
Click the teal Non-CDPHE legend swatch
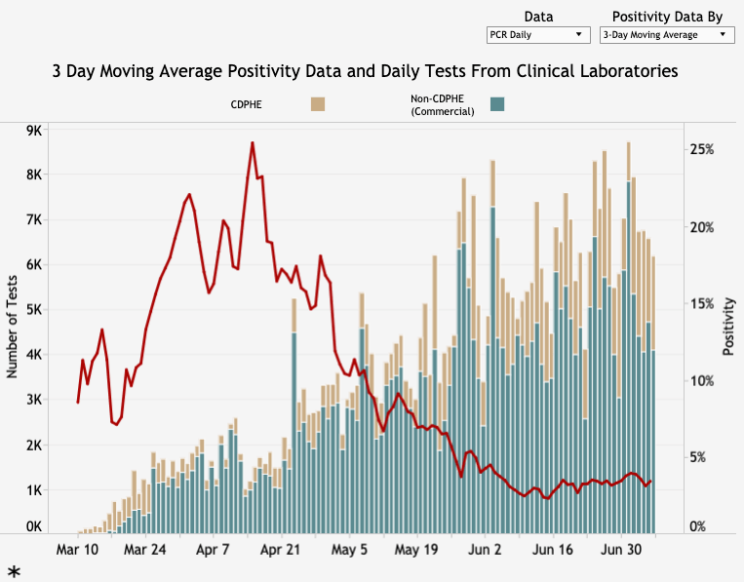click(497, 104)
